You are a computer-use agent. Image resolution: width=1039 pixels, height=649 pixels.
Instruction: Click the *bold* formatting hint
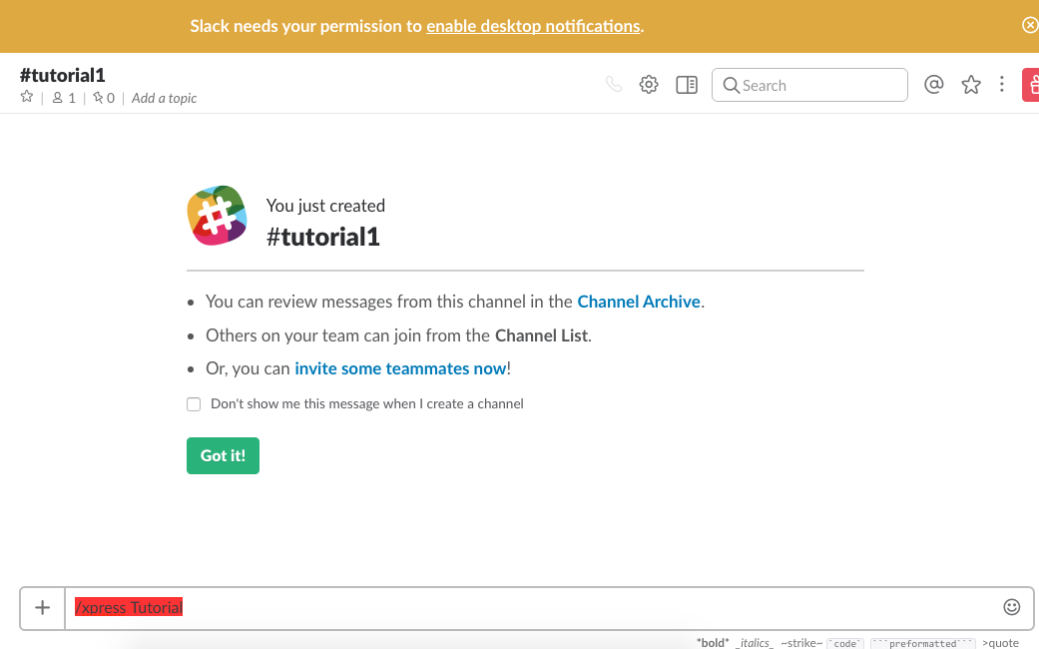[x=713, y=642]
